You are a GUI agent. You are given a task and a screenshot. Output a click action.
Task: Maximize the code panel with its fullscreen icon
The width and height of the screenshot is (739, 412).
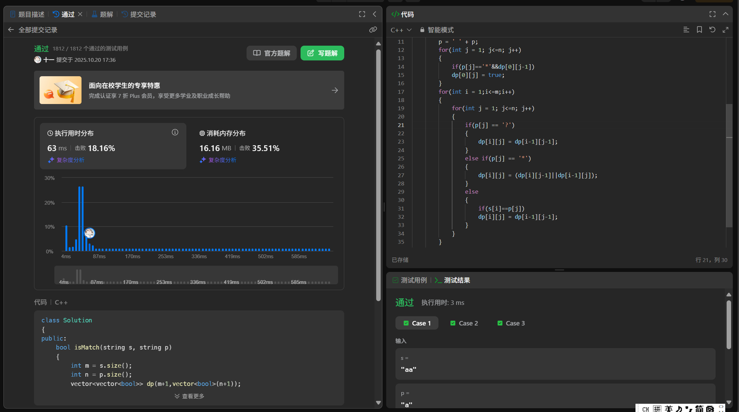tap(712, 14)
